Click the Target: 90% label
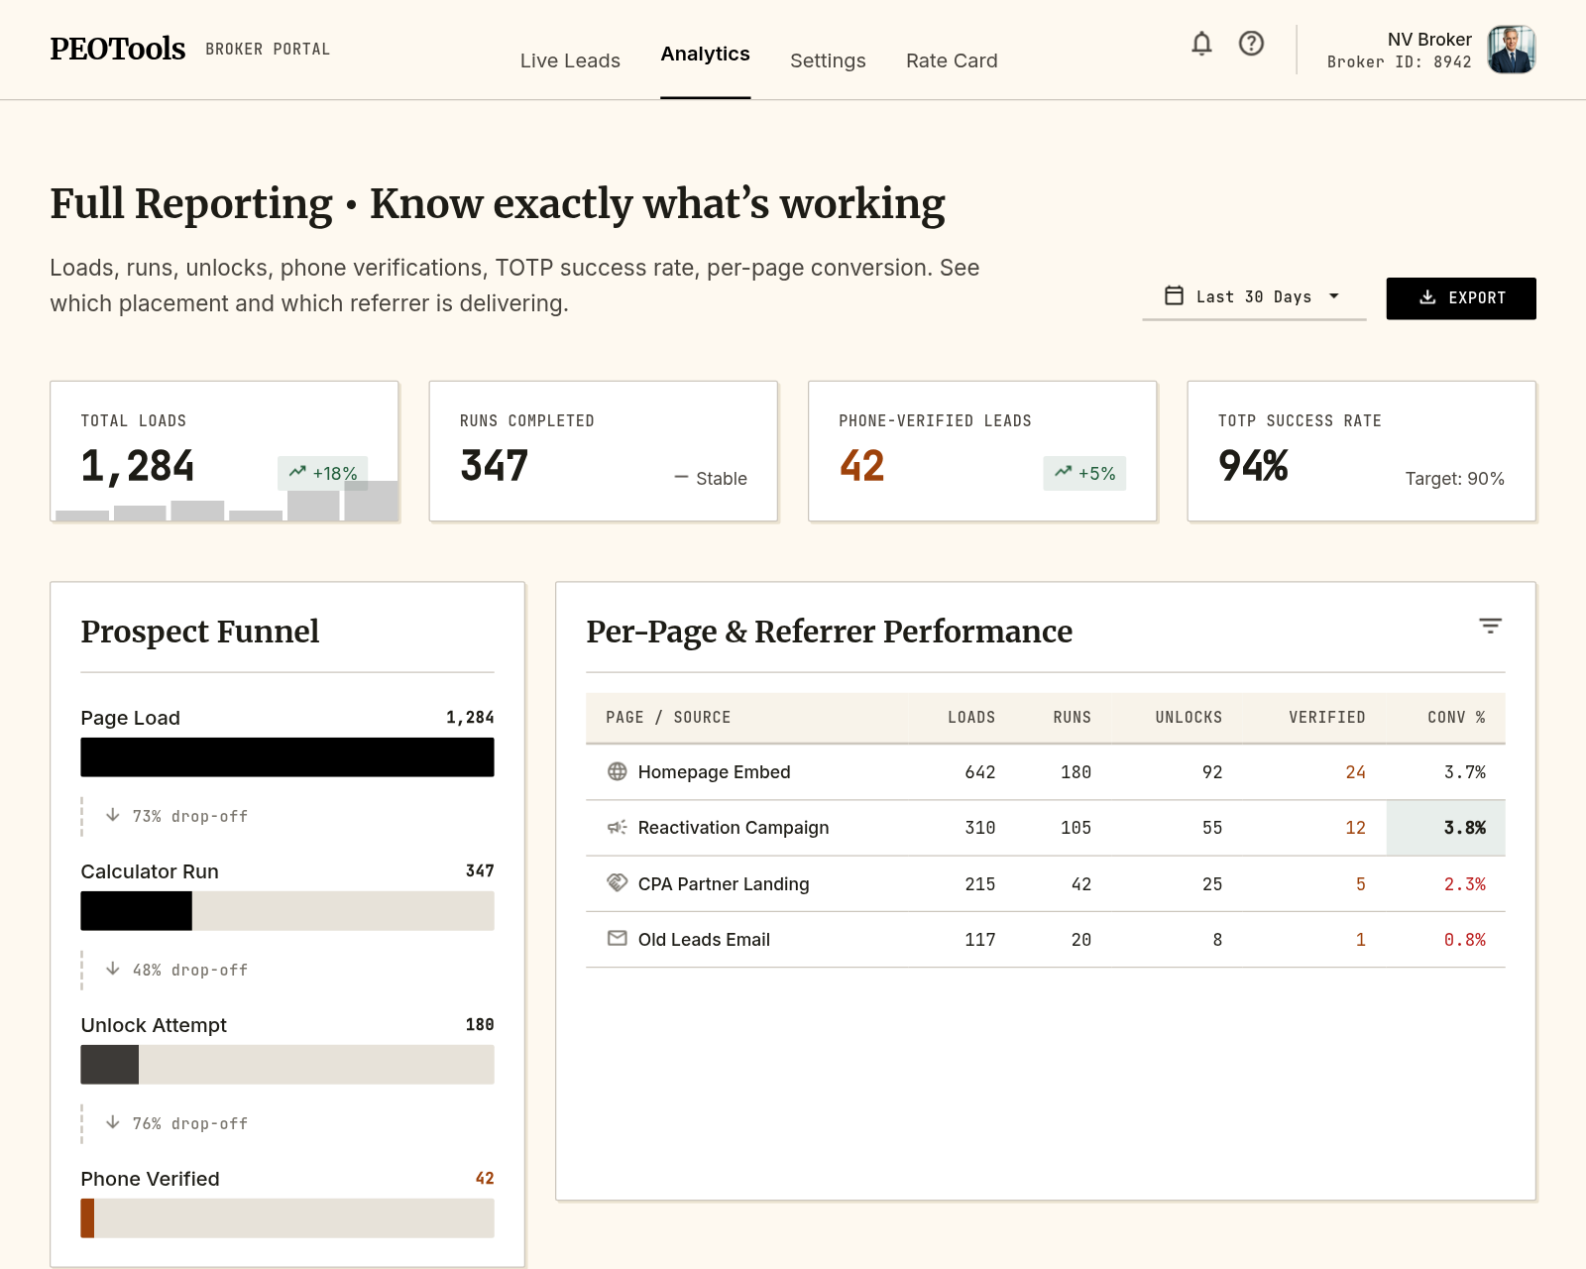The image size is (1586, 1269). tap(1454, 479)
